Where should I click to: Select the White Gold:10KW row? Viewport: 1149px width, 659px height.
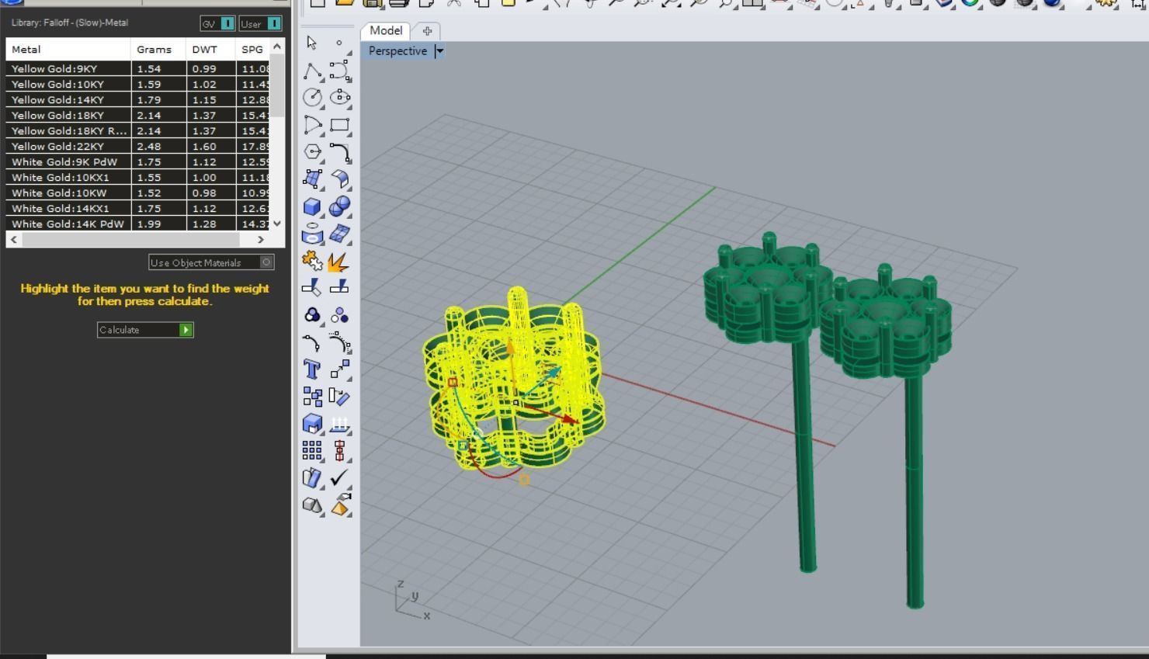tap(137, 192)
